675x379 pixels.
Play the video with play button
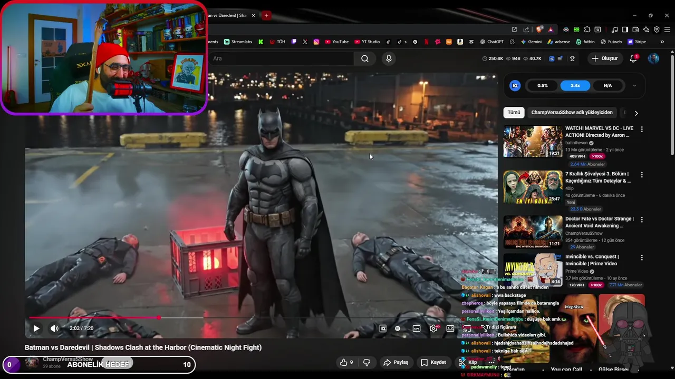[36, 328]
